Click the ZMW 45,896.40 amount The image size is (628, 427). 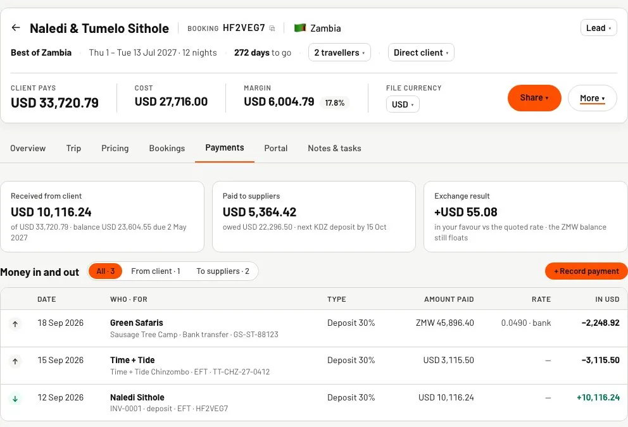tap(445, 323)
